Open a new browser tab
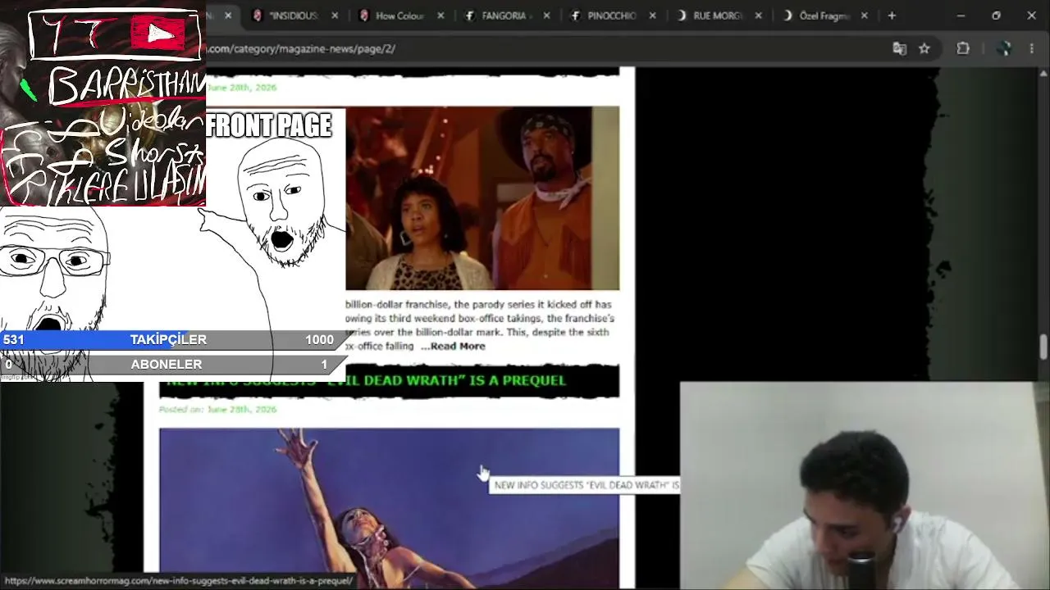Viewport: 1050px width, 590px height. [x=892, y=16]
